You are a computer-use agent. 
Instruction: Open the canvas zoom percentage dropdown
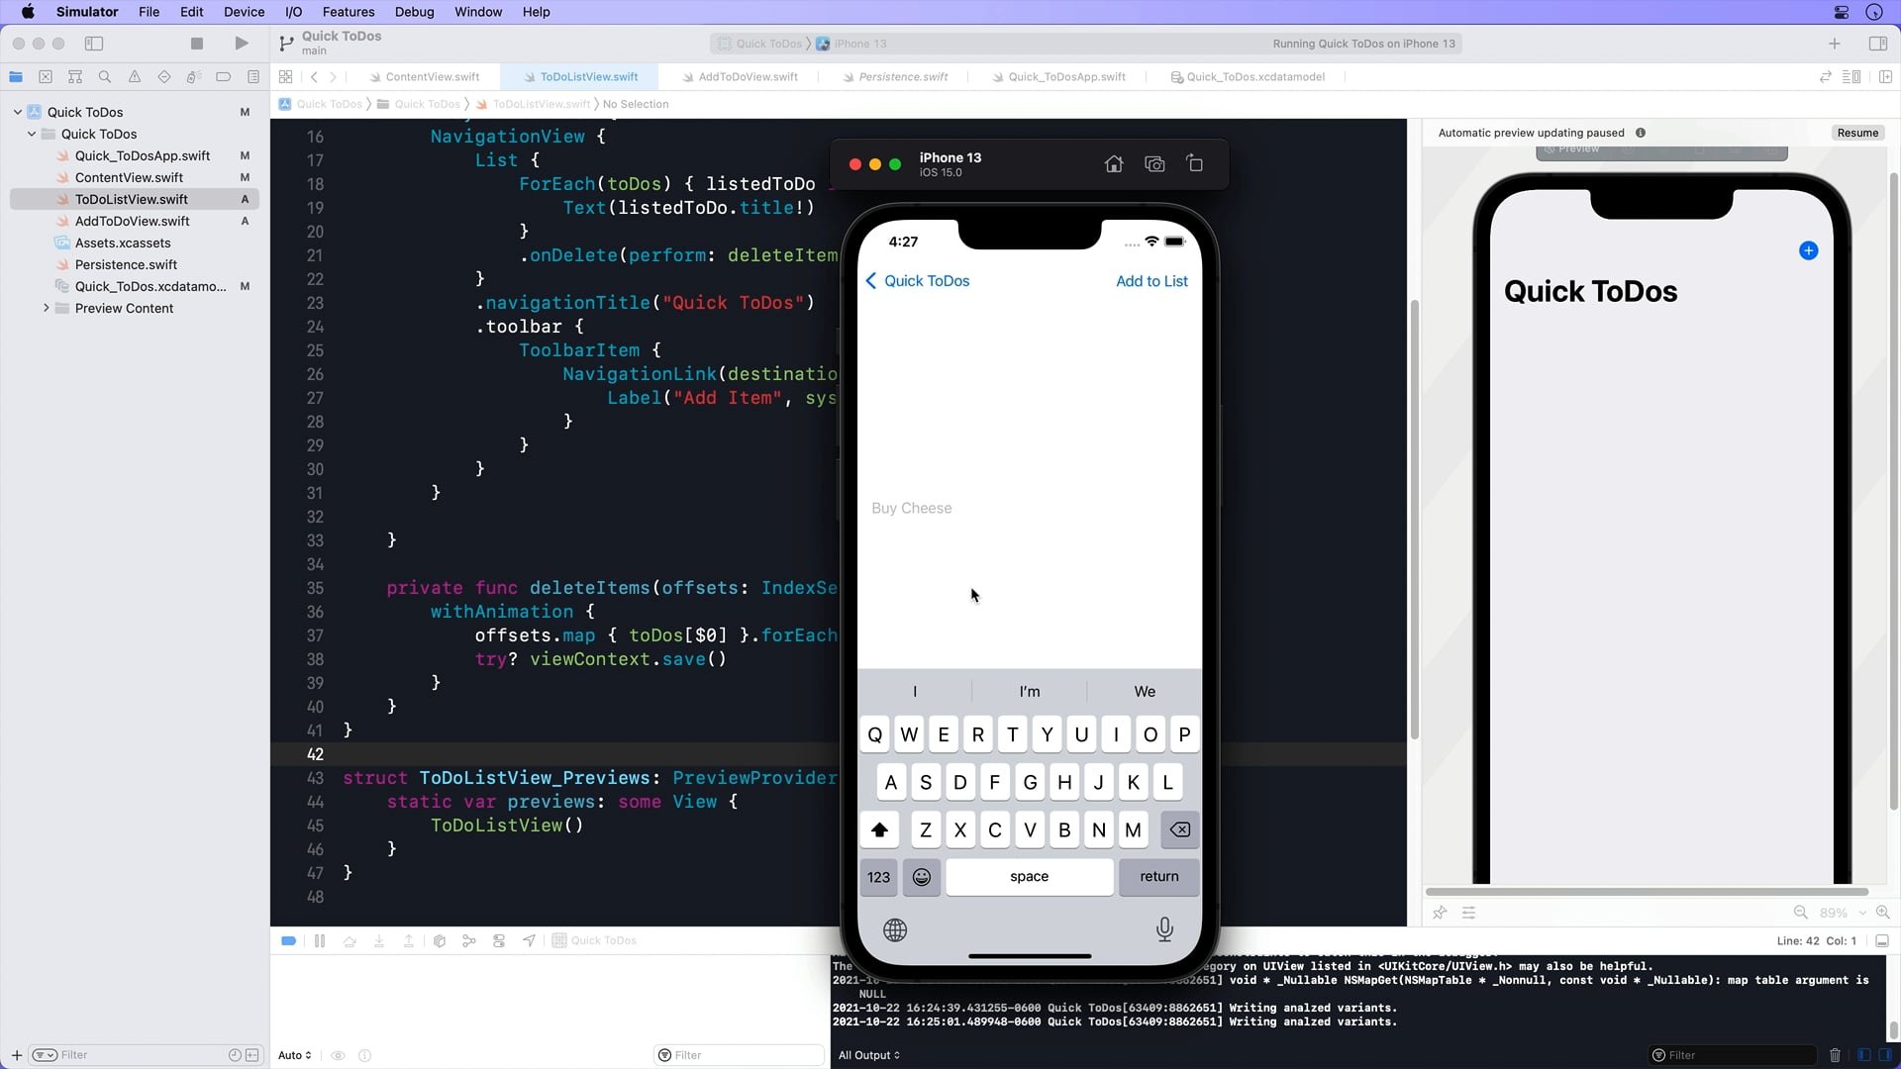tap(1842, 913)
